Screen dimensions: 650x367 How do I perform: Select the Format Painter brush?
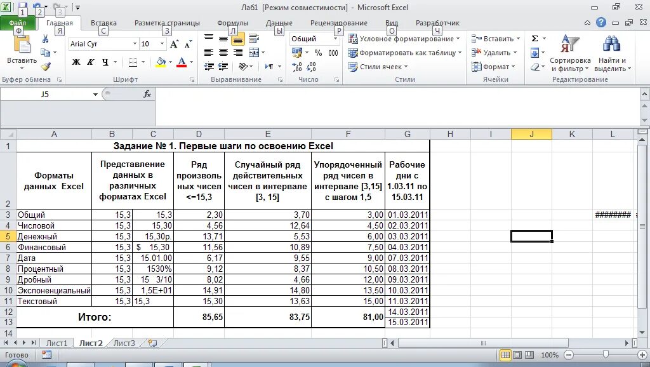click(x=46, y=66)
